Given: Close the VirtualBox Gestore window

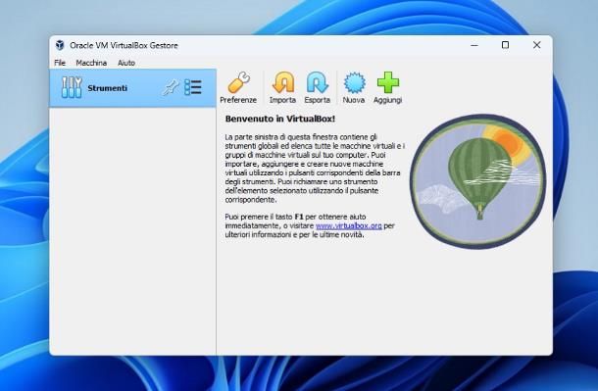Looking at the screenshot, I should [536, 45].
